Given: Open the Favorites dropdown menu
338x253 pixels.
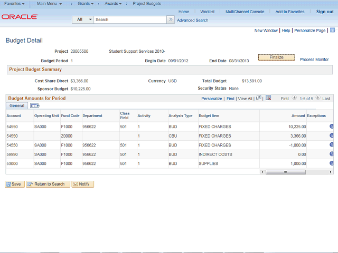Looking at the screenshot, I should [x=14, y=4].
